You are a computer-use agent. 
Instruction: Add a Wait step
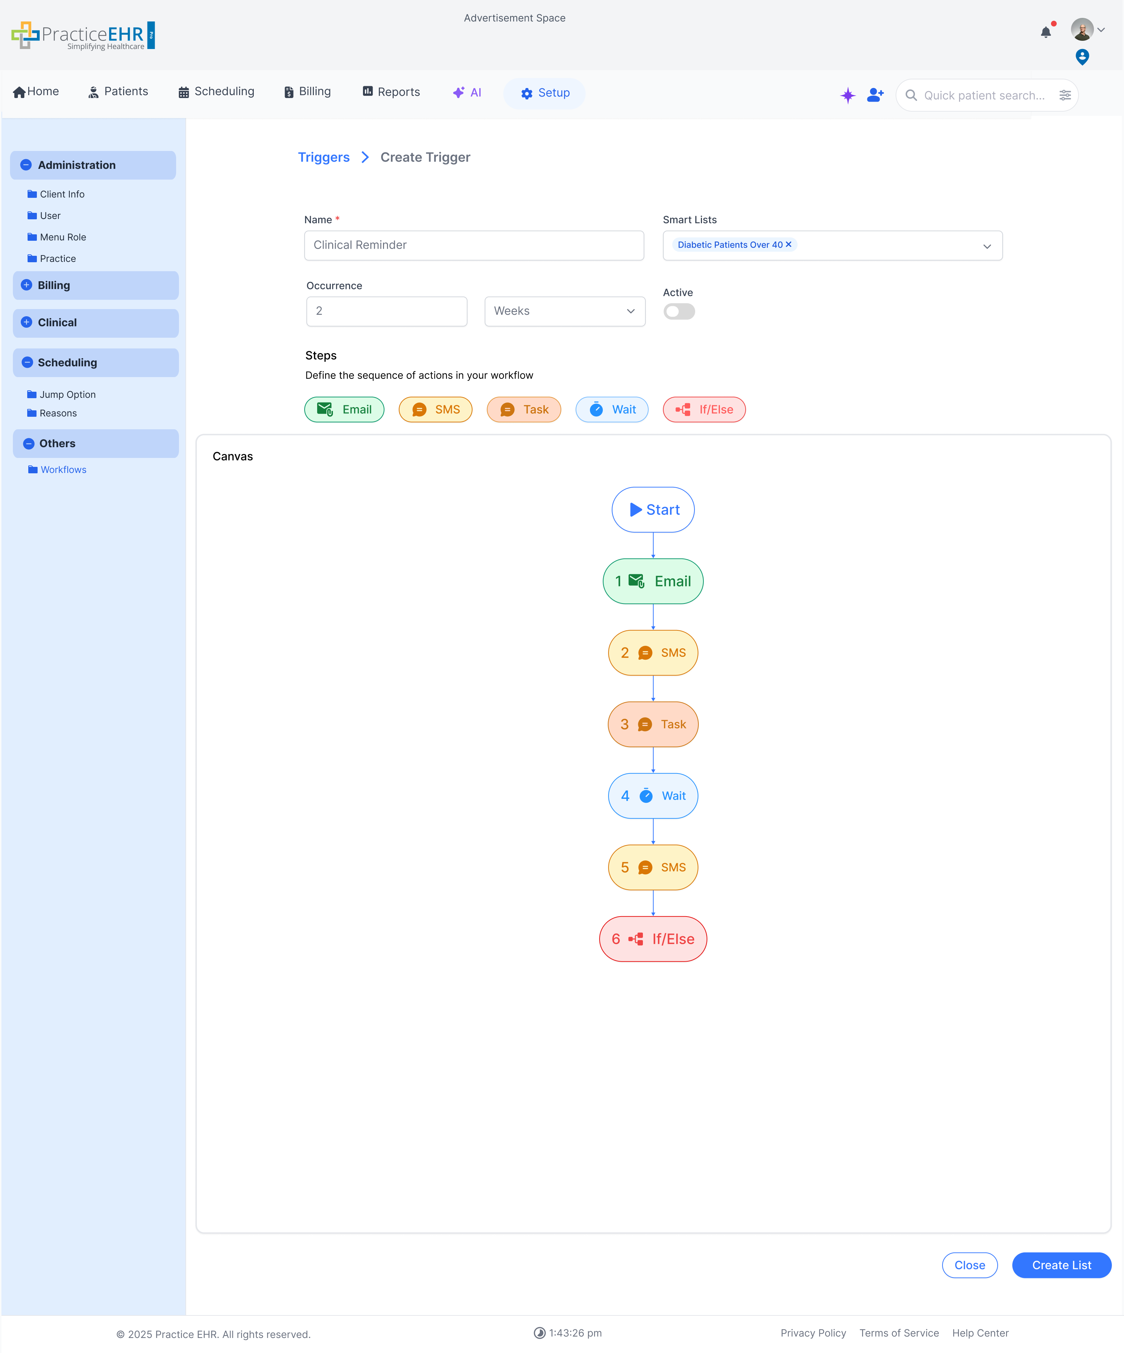click(x=612, y=410)
